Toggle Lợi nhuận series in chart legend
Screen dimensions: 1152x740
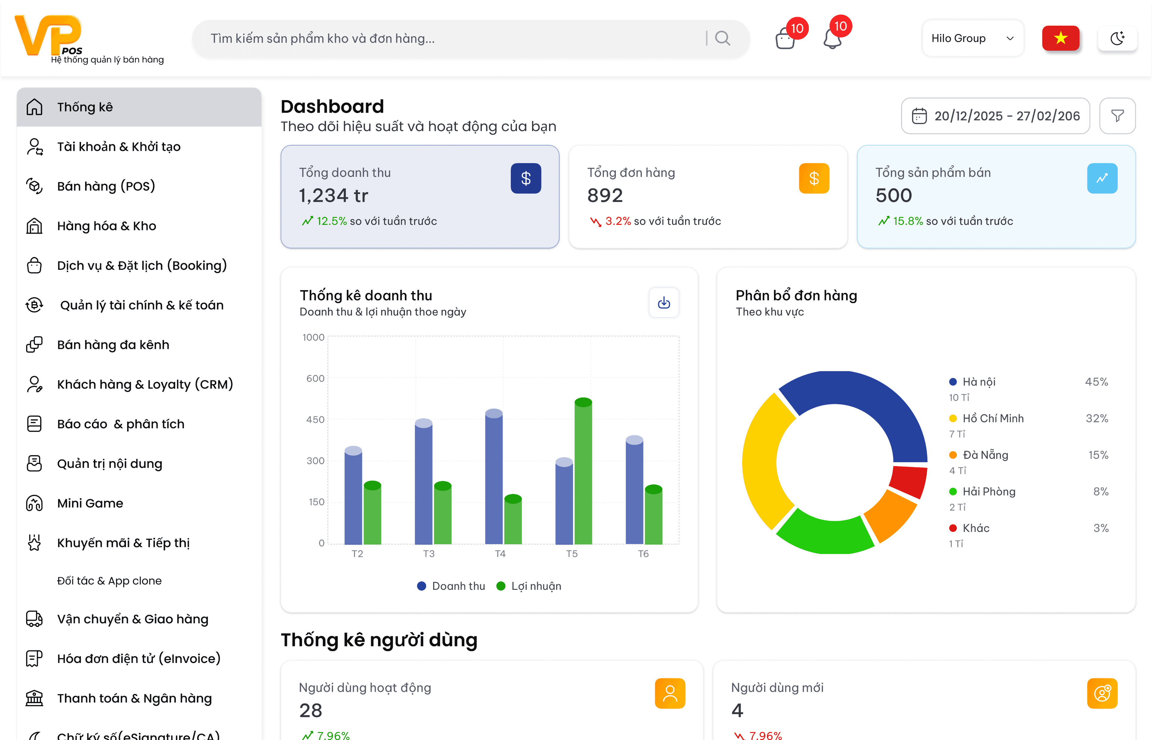tap(529, 586)
